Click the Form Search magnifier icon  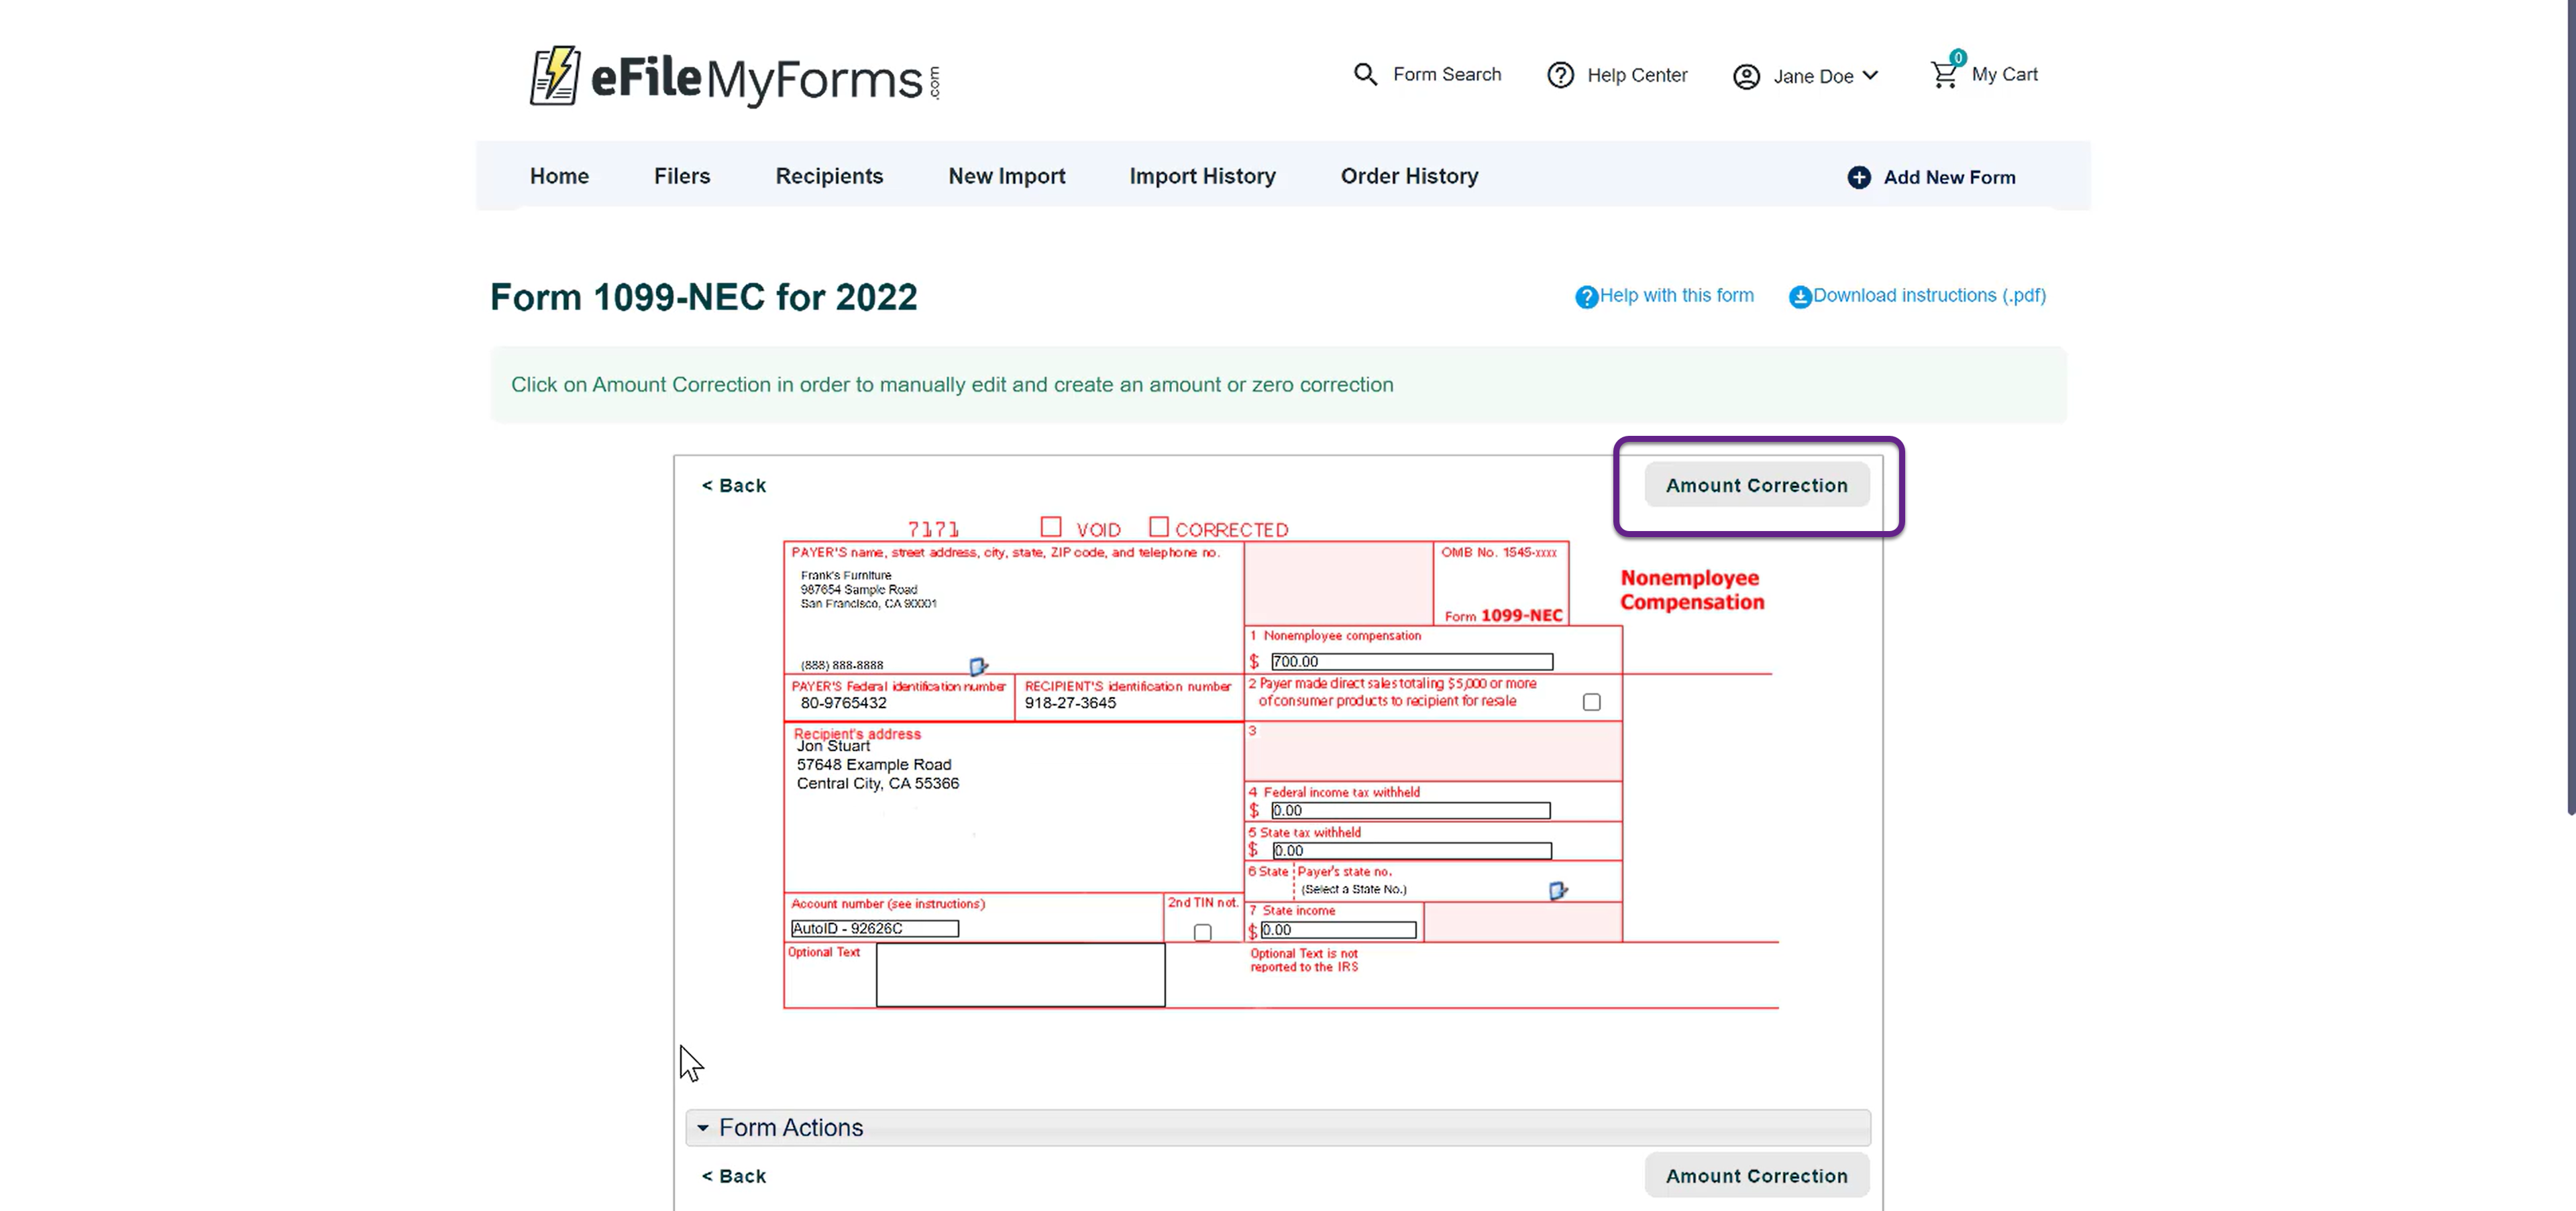[x=1364, y=74]
